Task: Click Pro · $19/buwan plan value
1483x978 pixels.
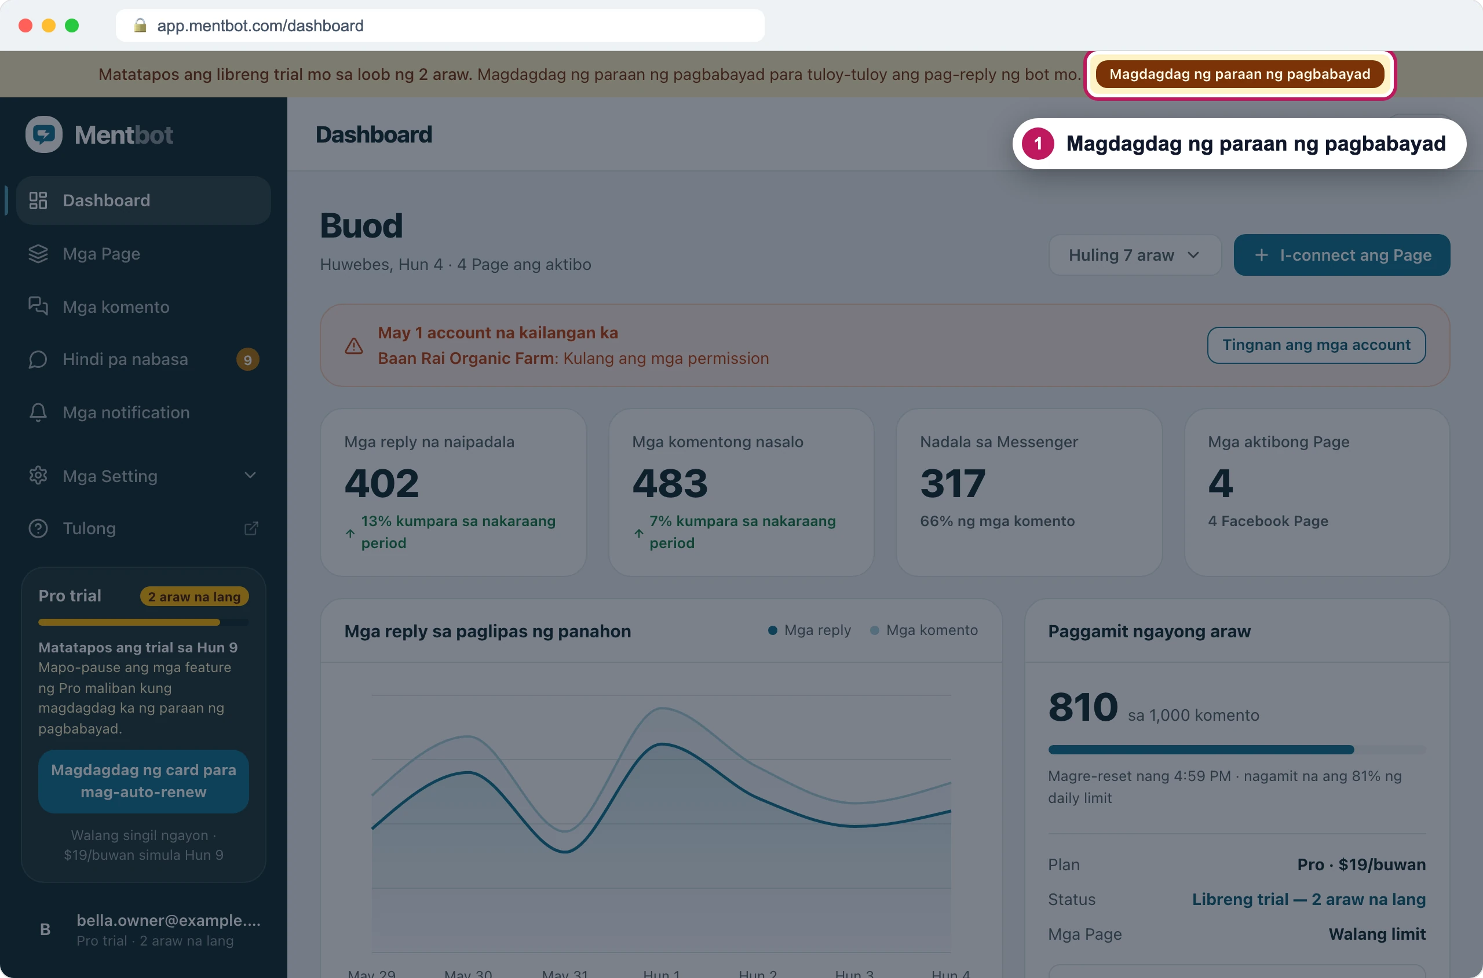Action: click(1361, 864)
